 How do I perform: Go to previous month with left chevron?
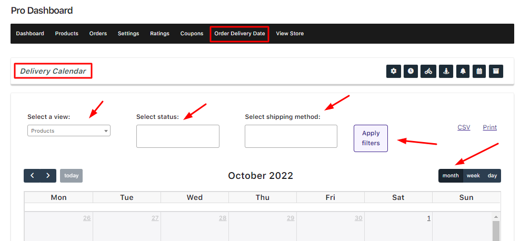click(32, 176)
